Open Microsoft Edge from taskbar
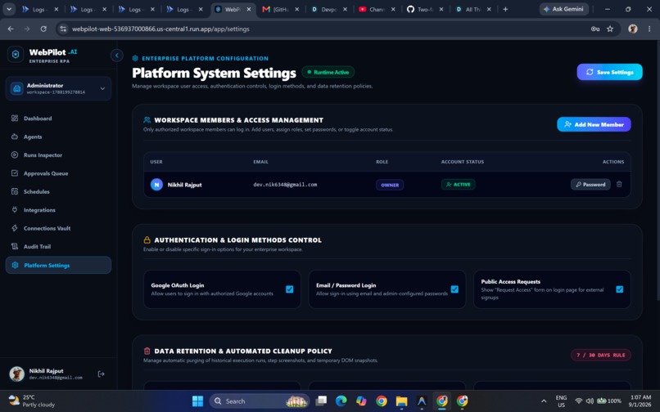This screenshot has height=412, width=660. [341, 401]
